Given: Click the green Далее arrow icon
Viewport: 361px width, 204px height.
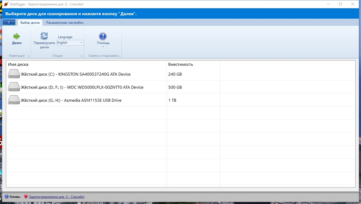Looking at the screenshot, I should (x=17, y=36).
